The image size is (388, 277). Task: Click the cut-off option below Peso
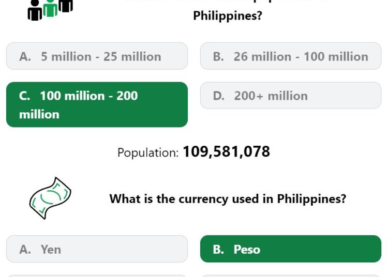[x=291, y=276]
